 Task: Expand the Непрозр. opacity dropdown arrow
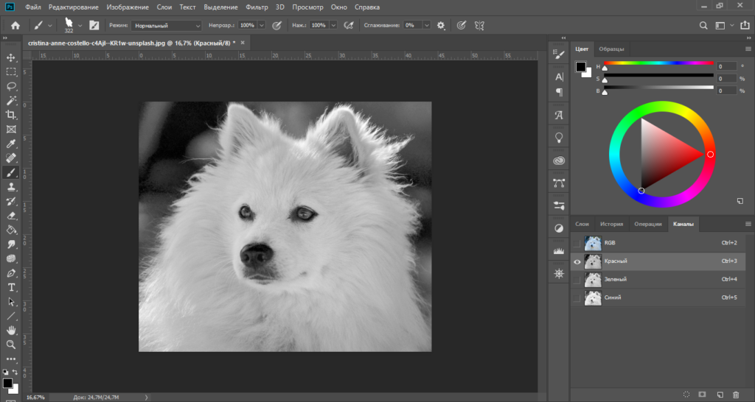pyautogui.click(x=262, y=25)
